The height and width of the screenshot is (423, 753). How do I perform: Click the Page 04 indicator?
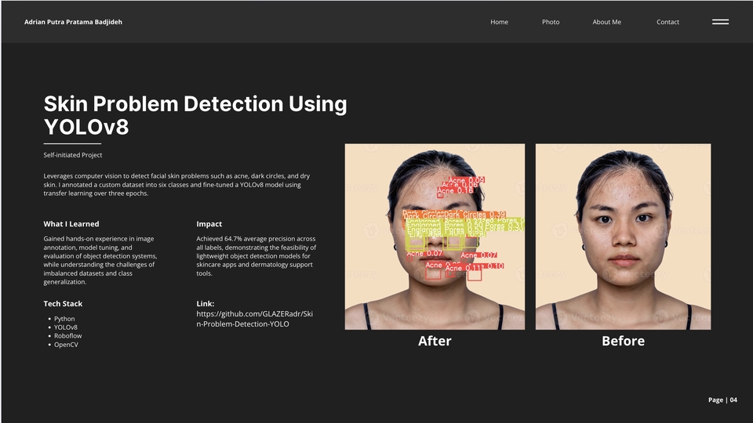pos(722,399)
